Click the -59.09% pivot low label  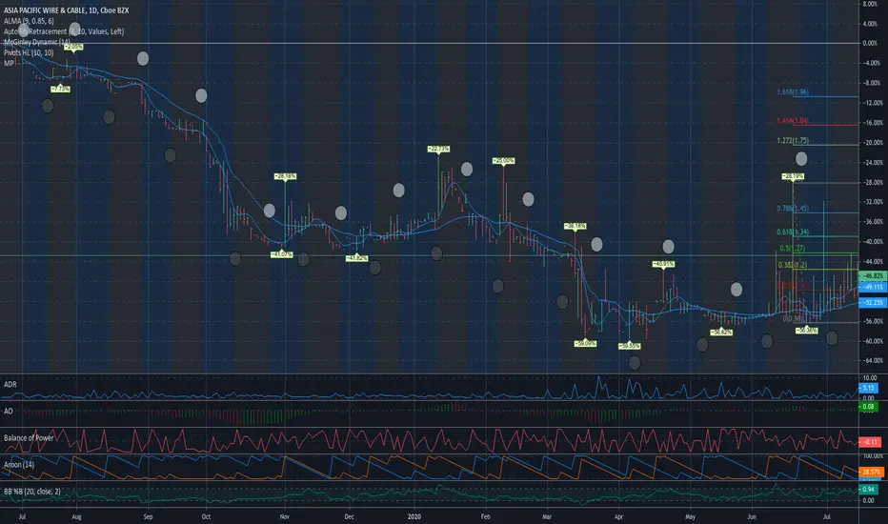pos(585,343)
